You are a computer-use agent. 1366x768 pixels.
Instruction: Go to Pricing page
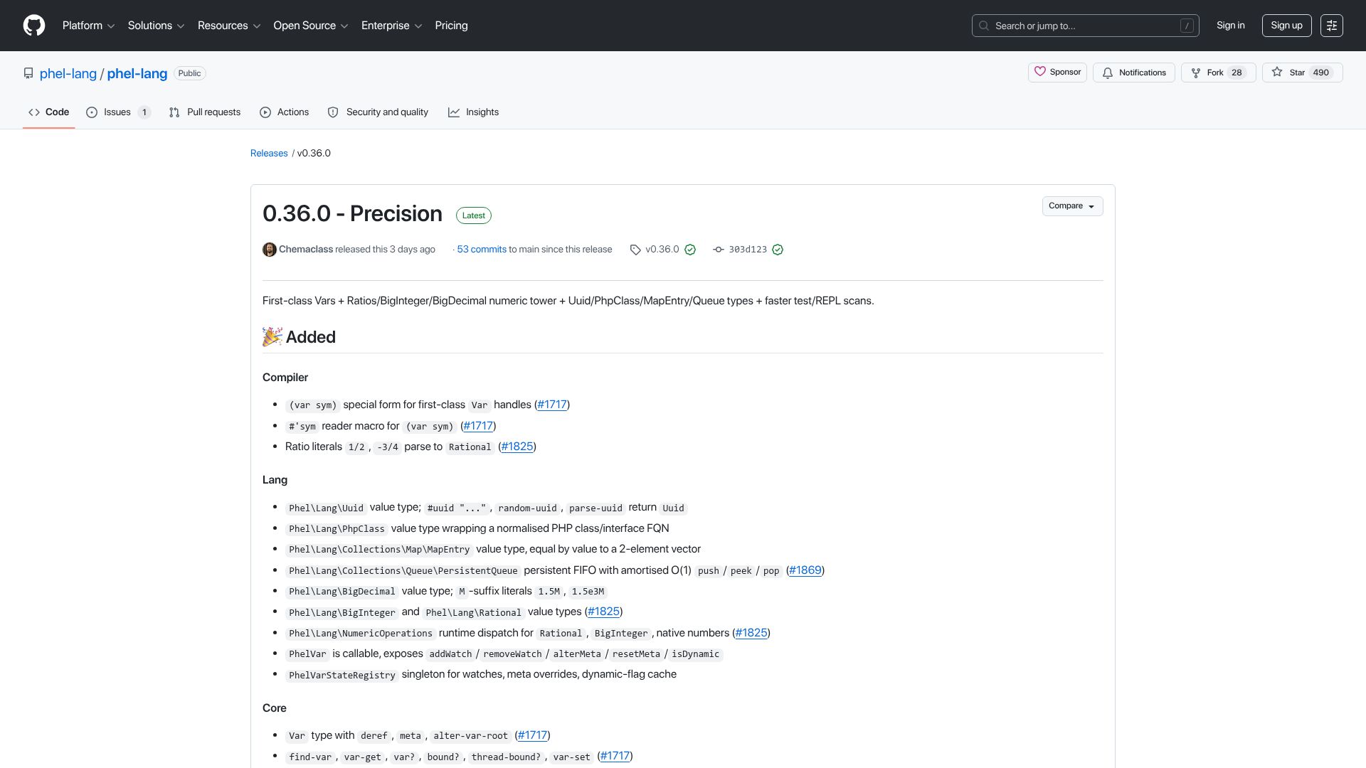pyautogui.click(x=451, y=26)
